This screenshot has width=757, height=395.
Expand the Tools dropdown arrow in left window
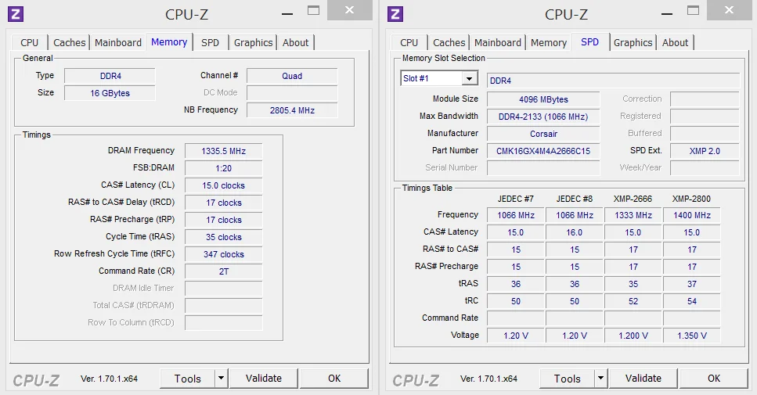click(x=221, y=379)
